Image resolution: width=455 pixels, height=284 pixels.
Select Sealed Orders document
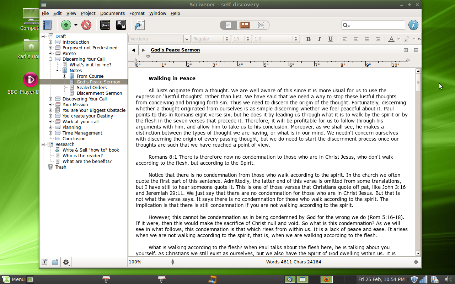91,87
